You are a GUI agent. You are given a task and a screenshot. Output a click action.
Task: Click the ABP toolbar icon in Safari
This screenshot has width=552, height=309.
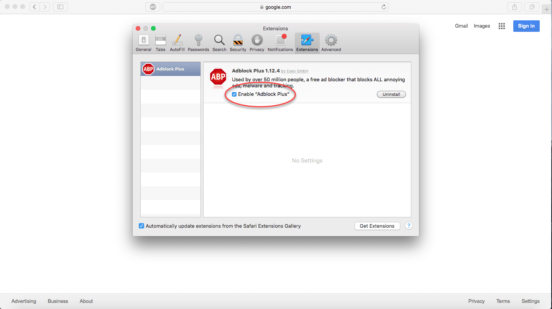[153, 7]
